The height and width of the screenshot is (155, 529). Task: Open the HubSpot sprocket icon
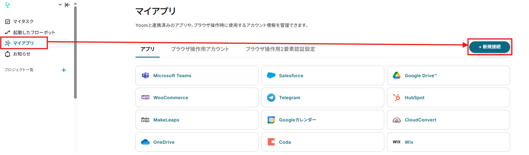[x=397, y=97]
